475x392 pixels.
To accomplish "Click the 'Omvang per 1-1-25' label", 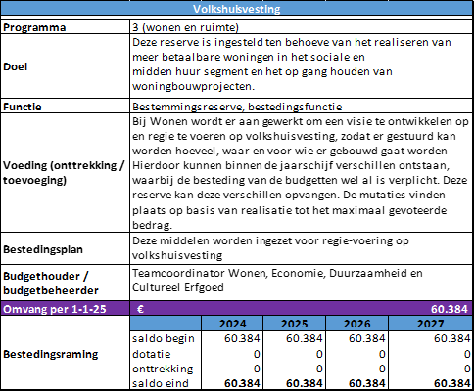I will click(x=55, y=309).
